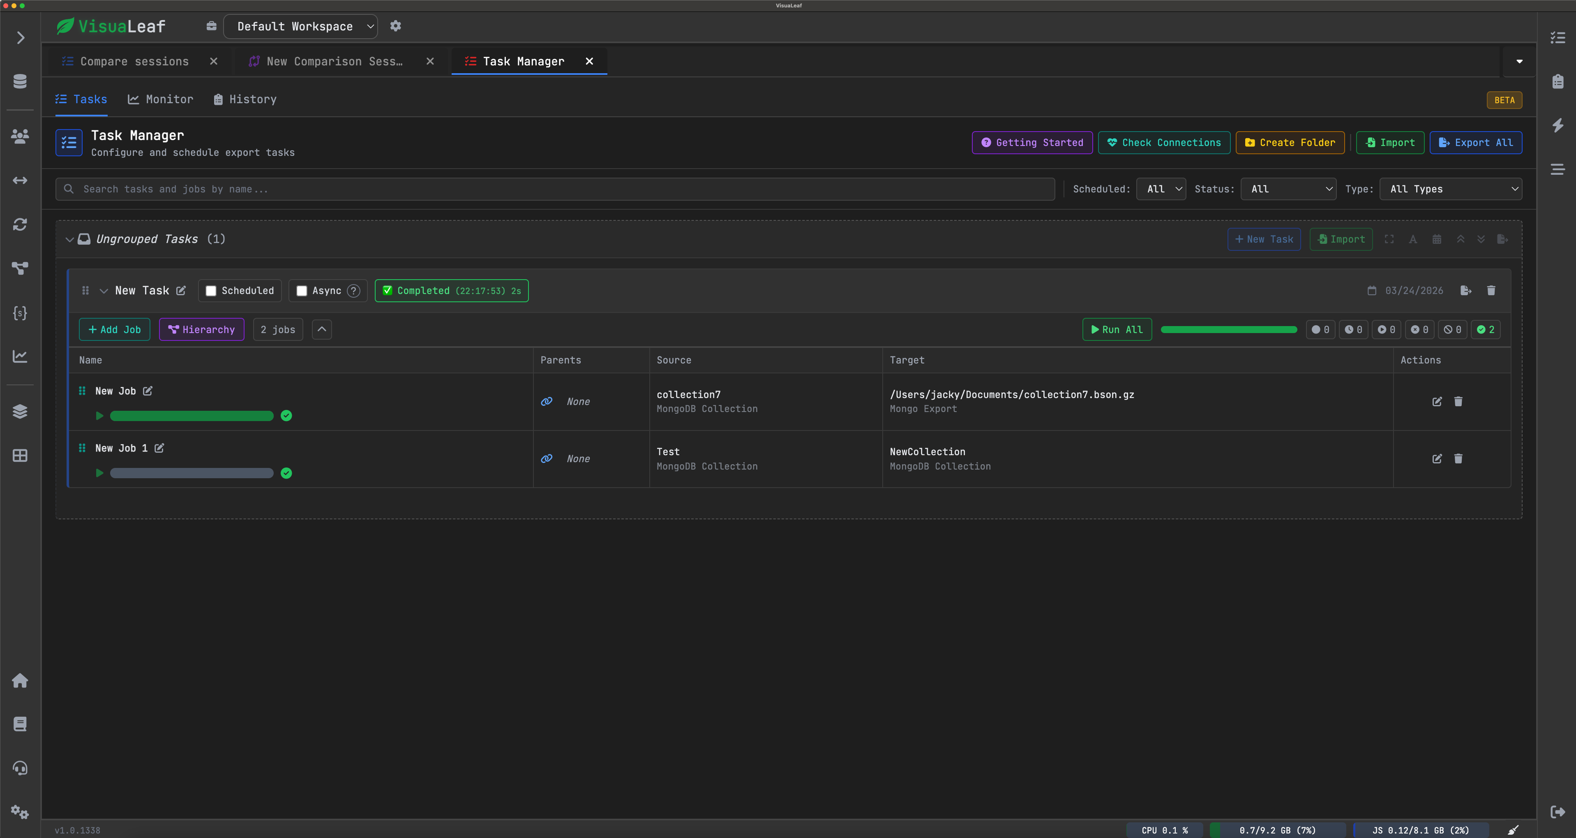Open the Default Workspace dropdown
Screen dimensions: 1576x838
300,26
